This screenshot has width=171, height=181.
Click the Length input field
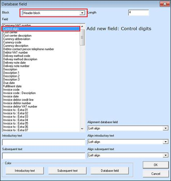point(138,13)
